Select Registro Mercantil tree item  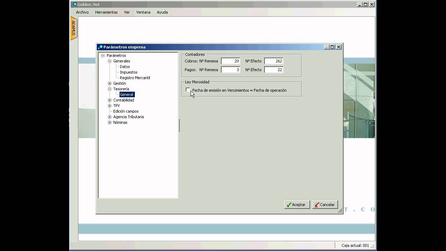click(x=135, y=78)
